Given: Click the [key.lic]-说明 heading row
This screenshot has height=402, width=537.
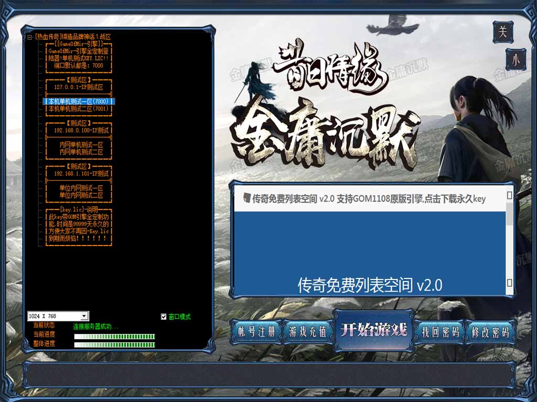Looking at the screenshot, I should coord(79,209).
